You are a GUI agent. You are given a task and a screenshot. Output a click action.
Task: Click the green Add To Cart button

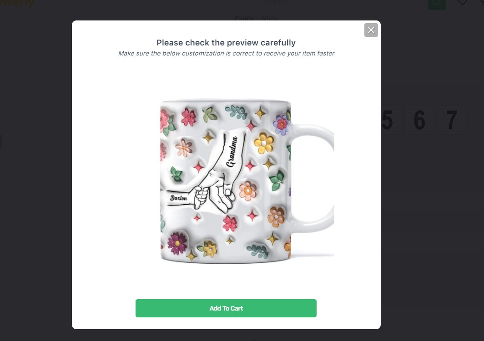click(226, 308)
